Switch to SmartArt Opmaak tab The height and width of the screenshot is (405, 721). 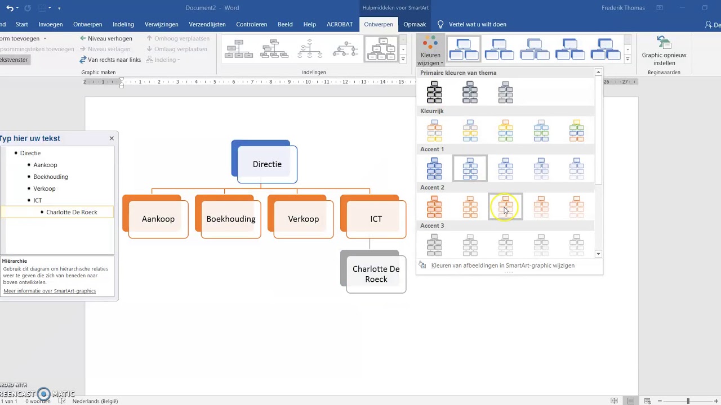415,24
